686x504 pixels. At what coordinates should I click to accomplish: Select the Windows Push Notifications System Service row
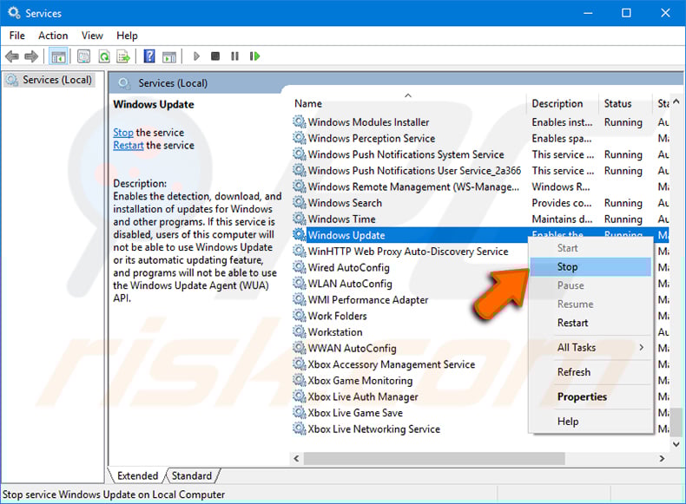pos(480,154)
